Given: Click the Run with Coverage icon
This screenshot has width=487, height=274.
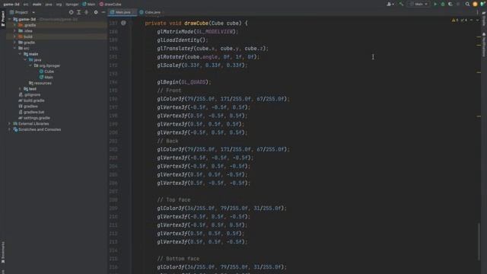Looking at the screenshot, I should tap(450, 4).
